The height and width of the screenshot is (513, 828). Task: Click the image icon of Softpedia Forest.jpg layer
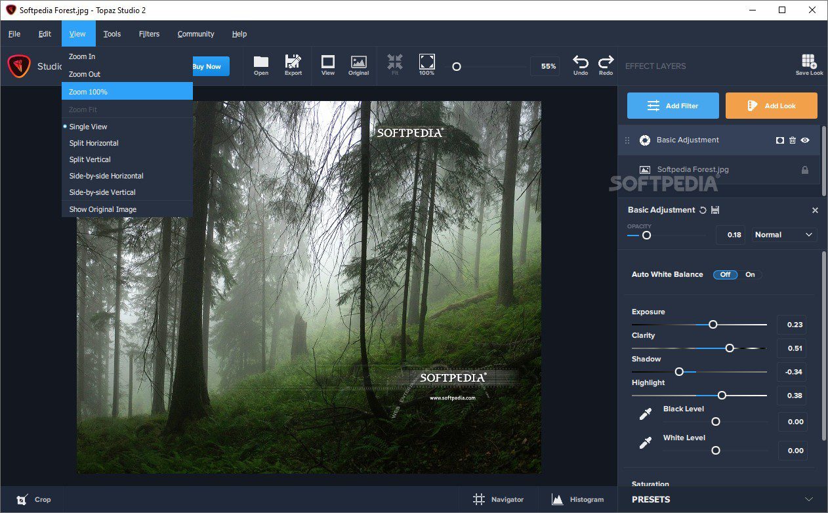click(645, 170)
